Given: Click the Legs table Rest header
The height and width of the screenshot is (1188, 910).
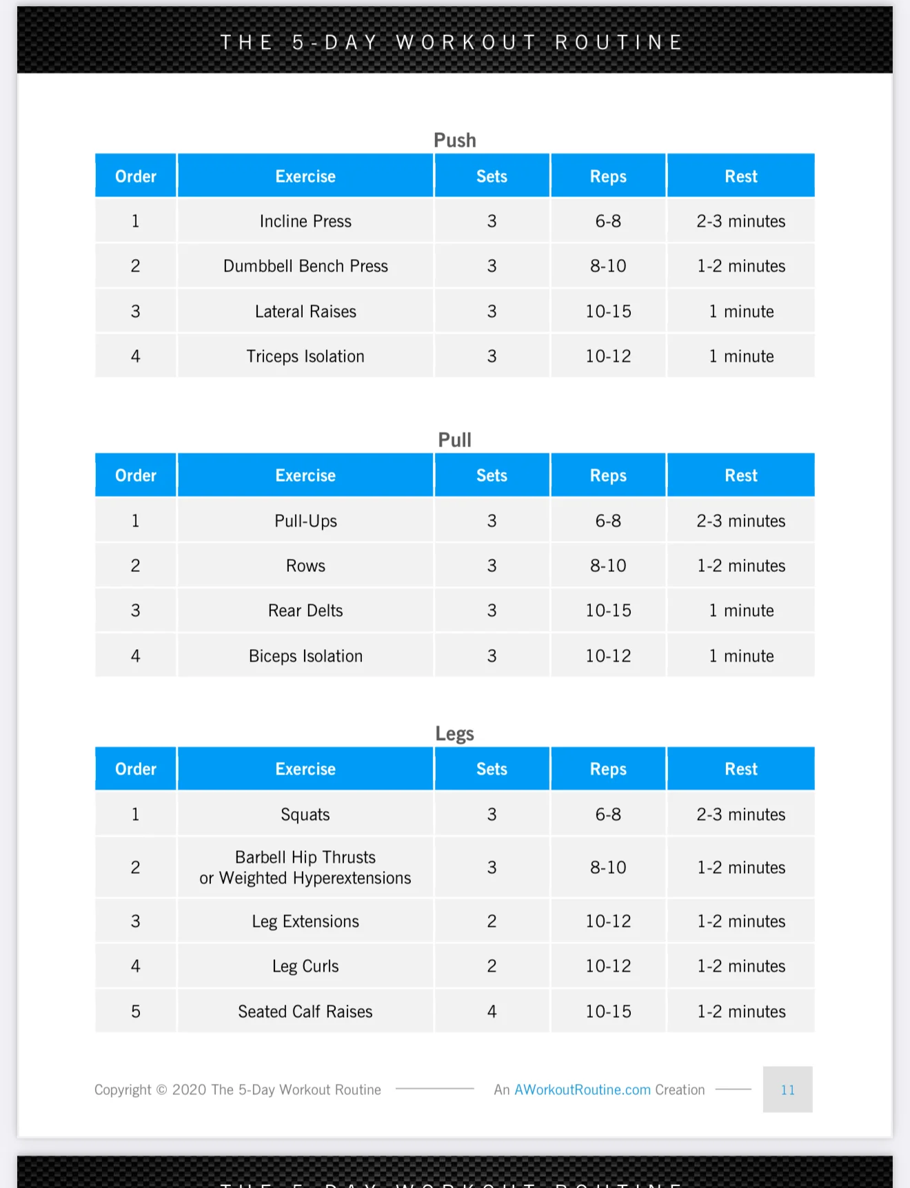Looking at the screenshot, I should 741,769.
